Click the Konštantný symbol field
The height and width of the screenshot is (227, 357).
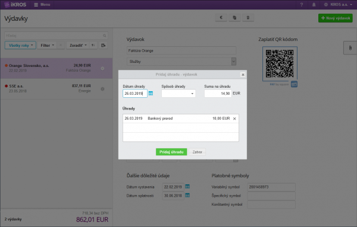coord(271,204)
